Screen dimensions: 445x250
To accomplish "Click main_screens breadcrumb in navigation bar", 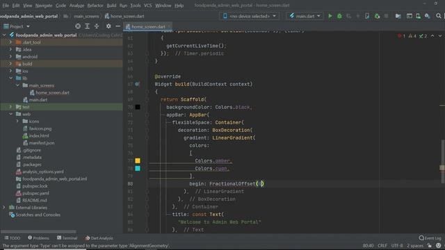I will [x=86, y=16].
